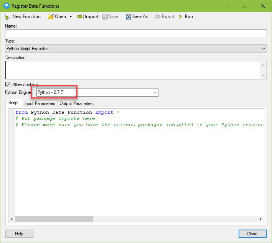Screen dimensions: 272x243
Task: Open a function via folder icon
Action: tap(51, 16)
